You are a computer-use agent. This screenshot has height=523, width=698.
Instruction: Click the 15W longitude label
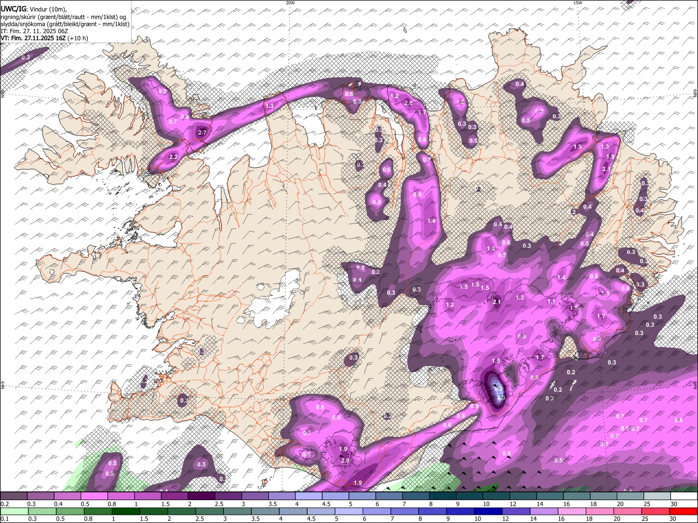coord(577,3)
